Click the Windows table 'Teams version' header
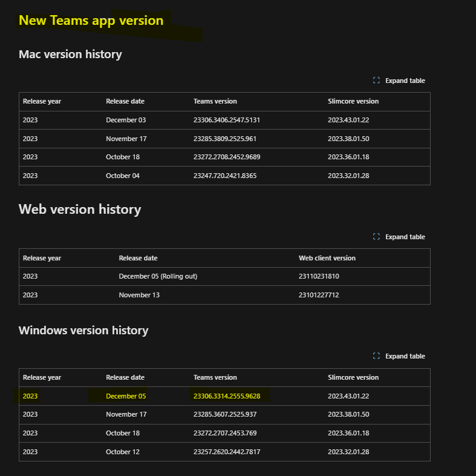This screenshot has height=476, width=476. pyautogui.click(x=215, y=377)
